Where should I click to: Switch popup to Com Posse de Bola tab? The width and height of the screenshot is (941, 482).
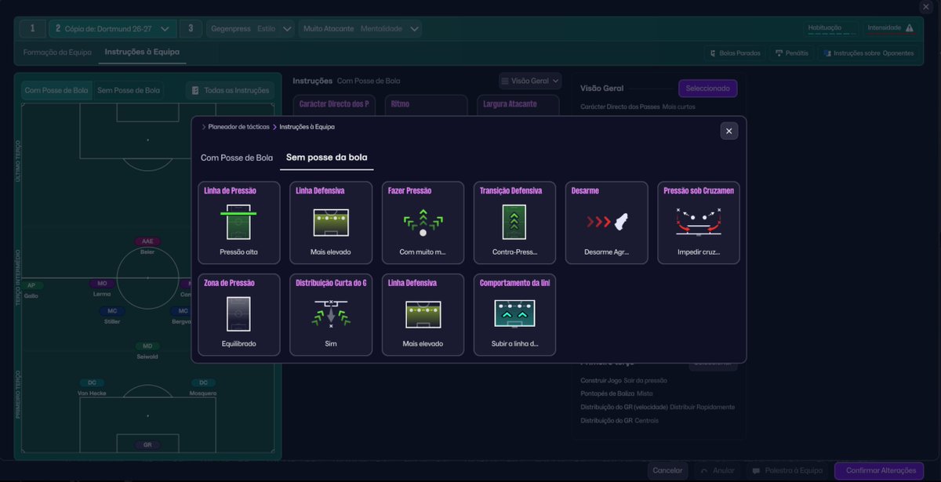click(237, 158)
